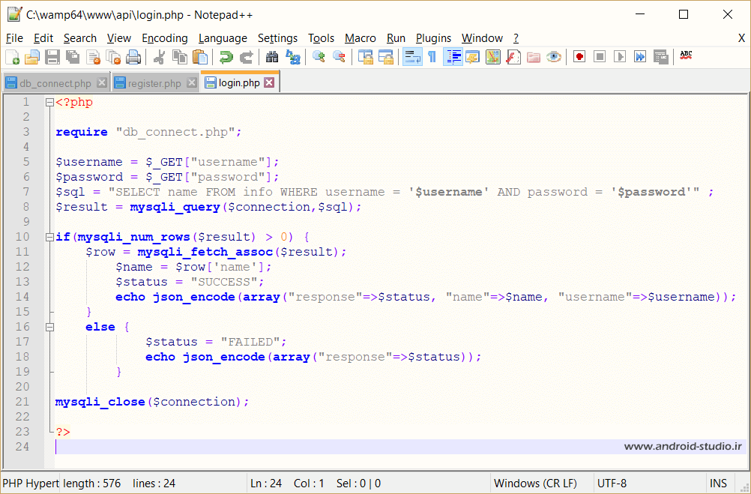
Task: Open the Settings menu
Action: click(278, 38)
